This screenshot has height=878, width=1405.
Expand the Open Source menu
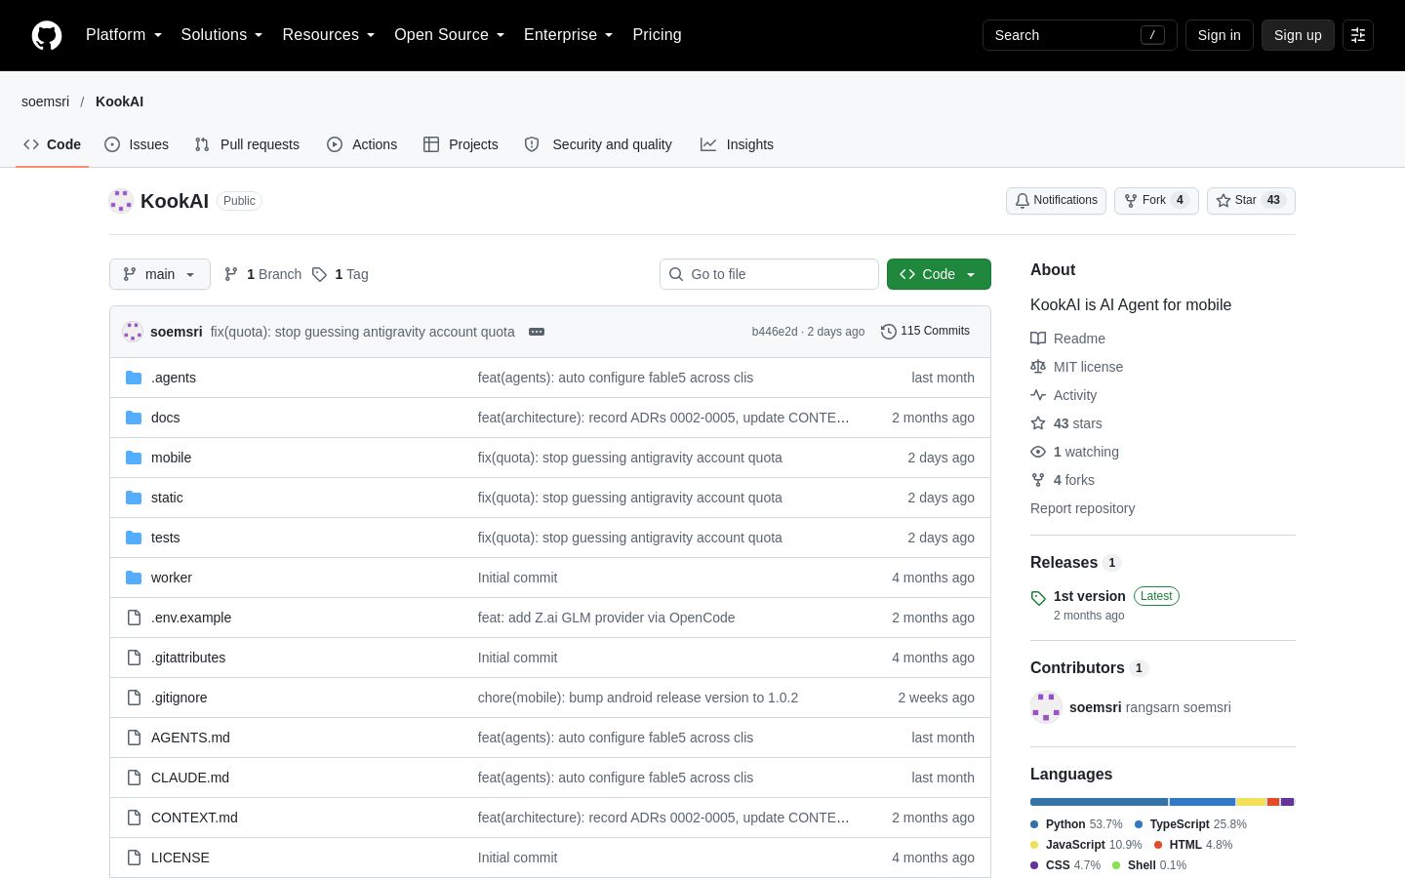[450, 35]
